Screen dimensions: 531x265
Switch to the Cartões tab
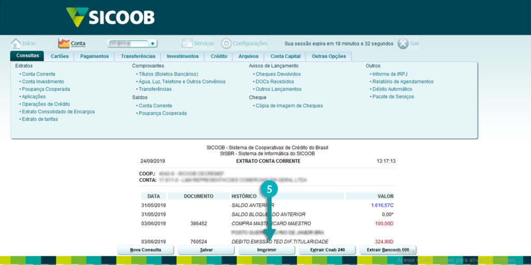coord(60,56)
